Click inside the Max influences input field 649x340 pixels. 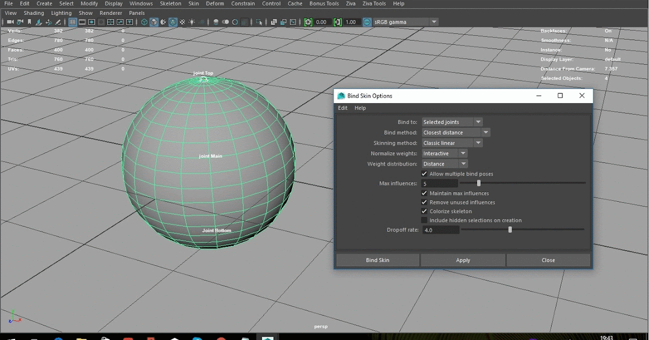point(439,183)
